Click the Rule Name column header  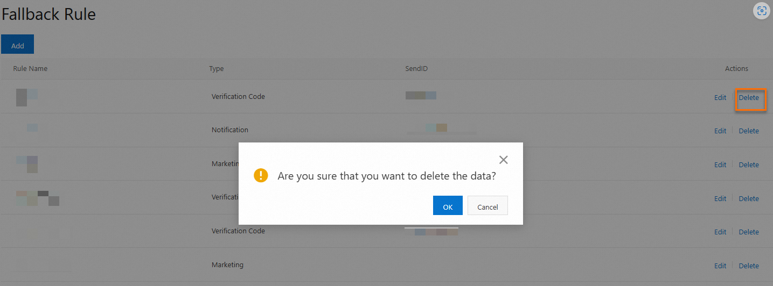pyautogui.click(x=30, y=69)
